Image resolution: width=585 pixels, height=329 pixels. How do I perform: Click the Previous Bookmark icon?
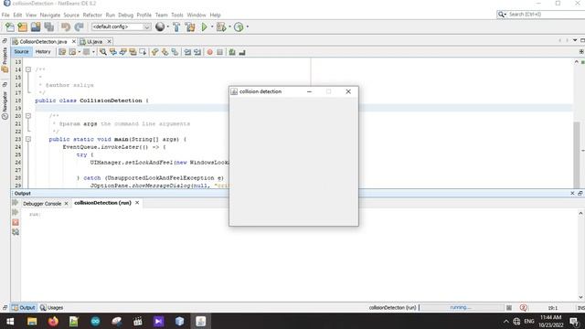click(154, 52)
